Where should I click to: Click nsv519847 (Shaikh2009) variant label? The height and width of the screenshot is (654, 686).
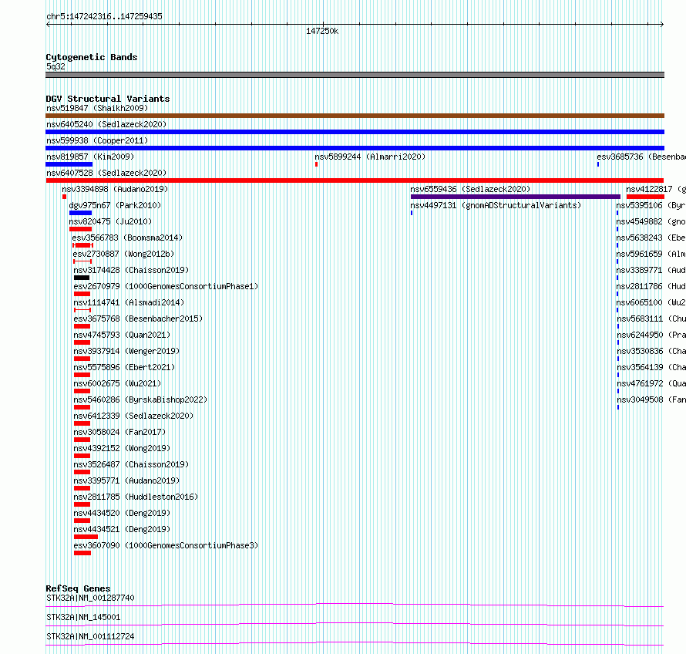97,108
